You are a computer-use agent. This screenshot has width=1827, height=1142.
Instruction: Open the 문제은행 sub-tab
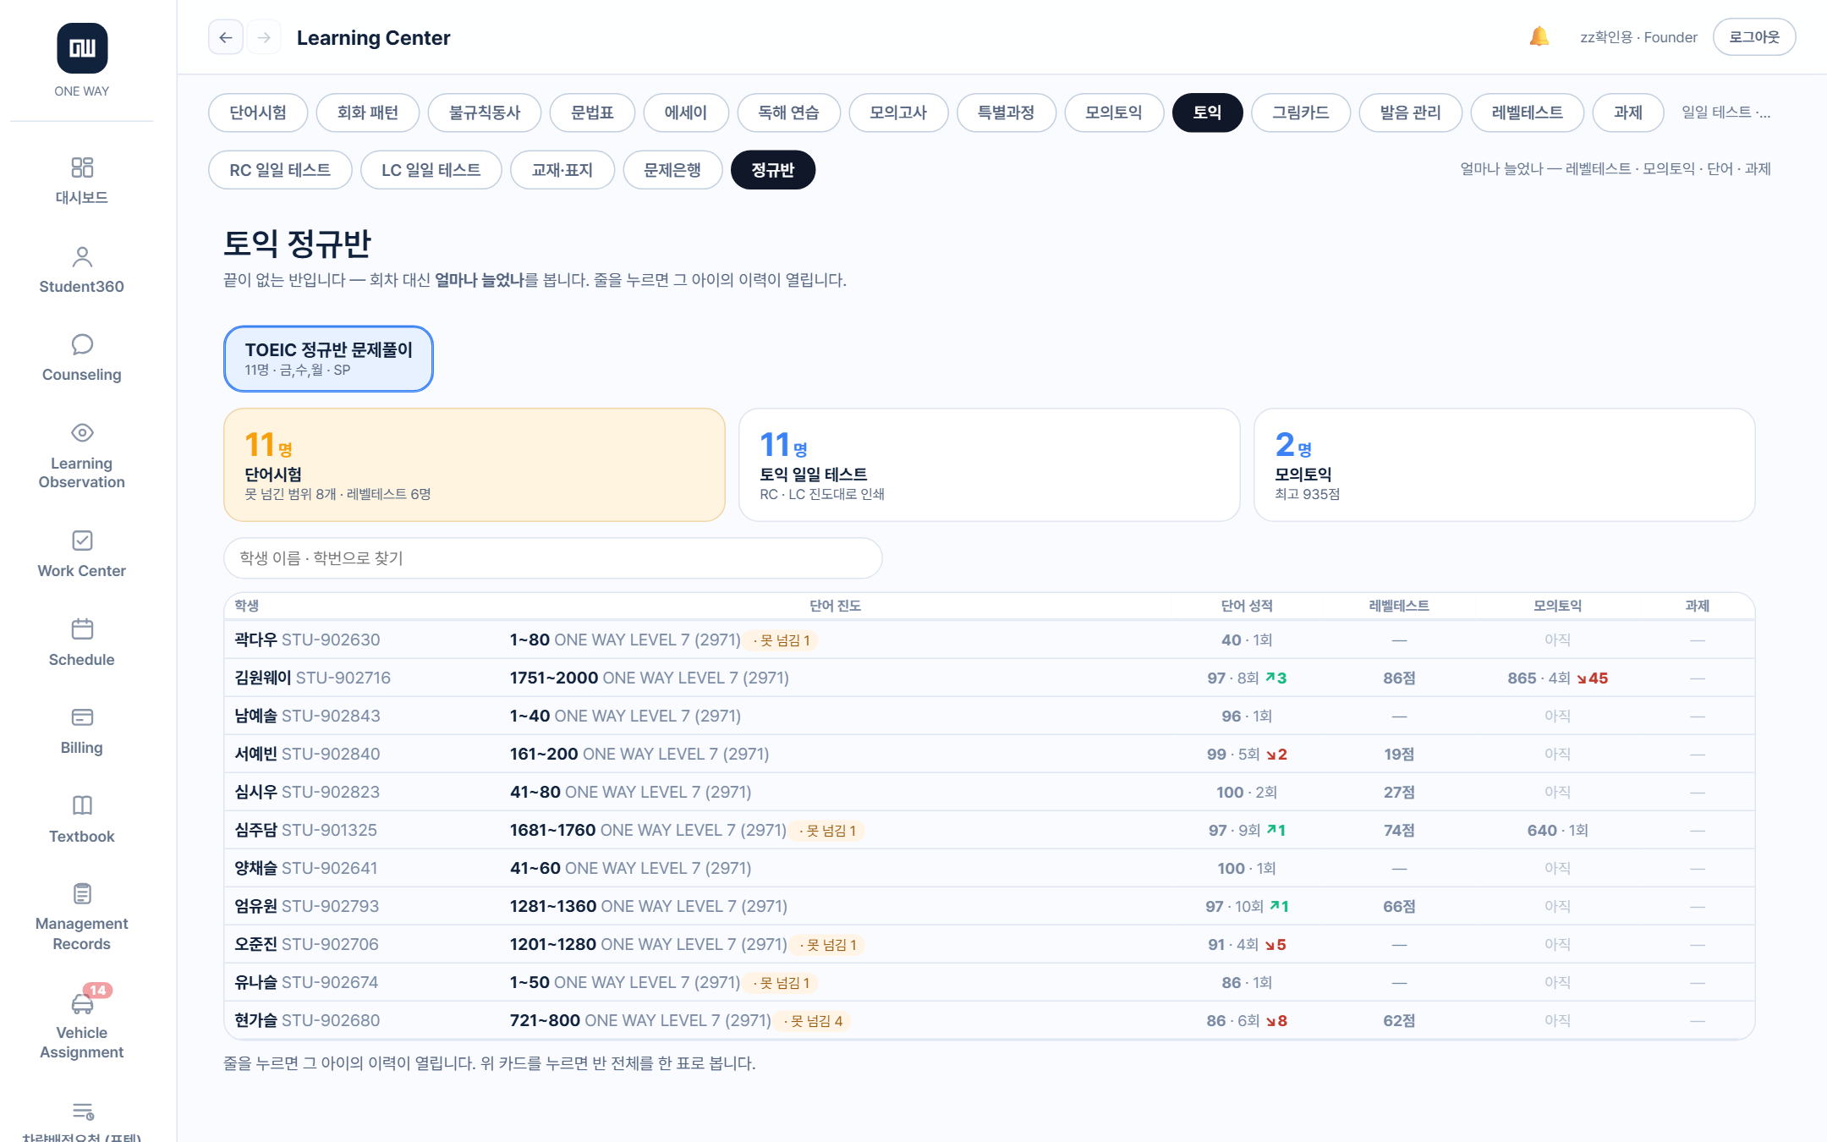[x=672, y=170]
